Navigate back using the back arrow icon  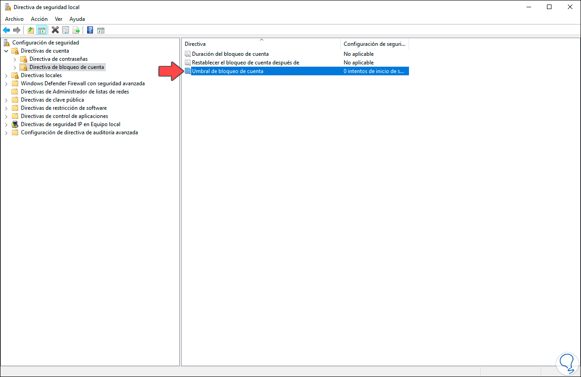(x=6, y=30)
